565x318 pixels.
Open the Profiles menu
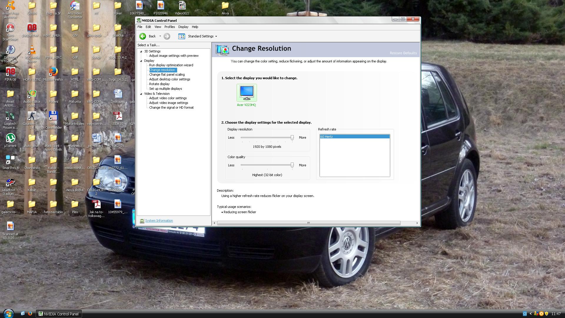point(169,27)
